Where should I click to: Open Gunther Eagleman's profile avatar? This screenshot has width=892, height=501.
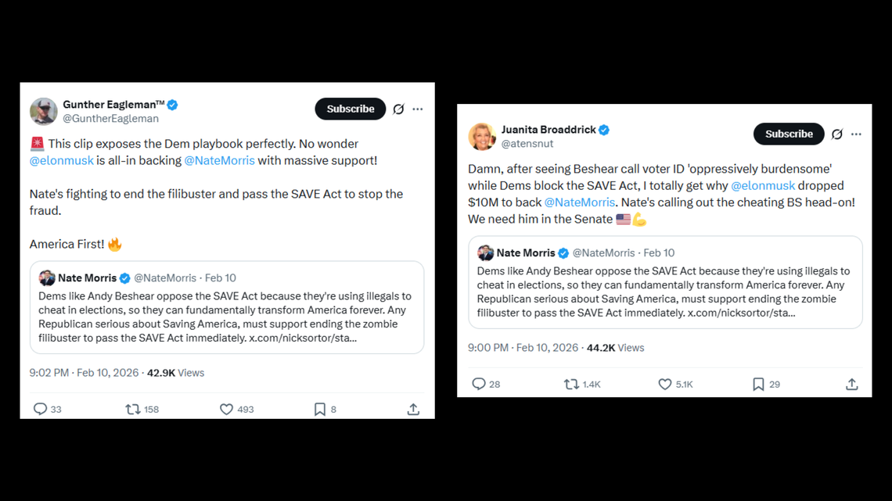point(44,111)
